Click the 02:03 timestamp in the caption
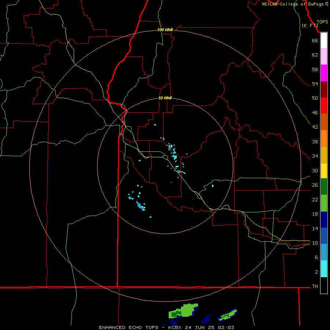330x330 pixels. pyautogui.click(x=226, y=327)
